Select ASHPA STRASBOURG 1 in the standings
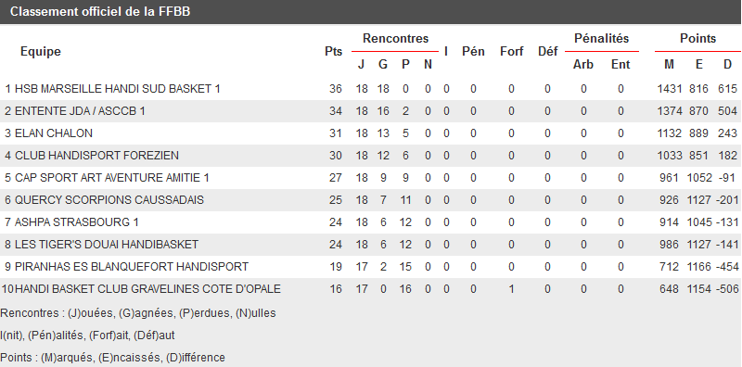The width and height of the screenshot is (742, 367). click(76, 222)
